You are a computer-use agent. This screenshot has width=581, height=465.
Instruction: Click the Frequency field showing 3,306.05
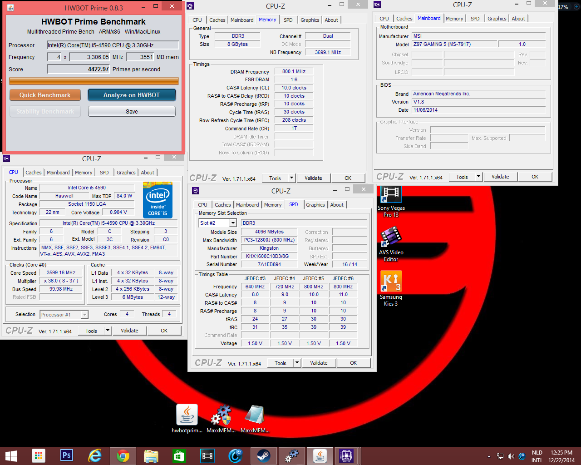click(x=89, y=57)
